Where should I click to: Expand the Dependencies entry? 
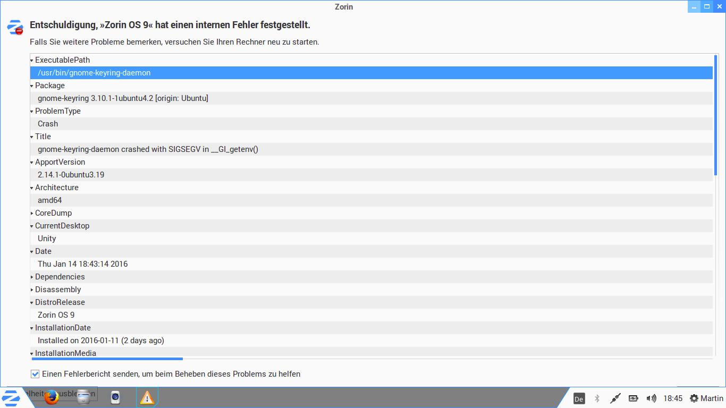click(32, 277)
